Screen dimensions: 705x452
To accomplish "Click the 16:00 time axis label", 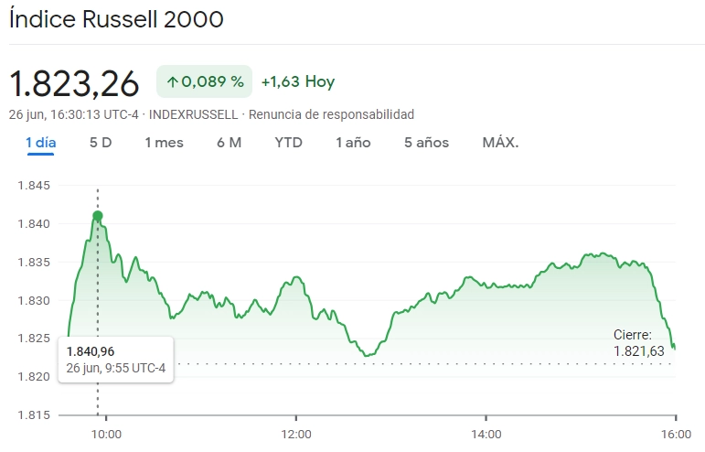I will click(676, 434).
